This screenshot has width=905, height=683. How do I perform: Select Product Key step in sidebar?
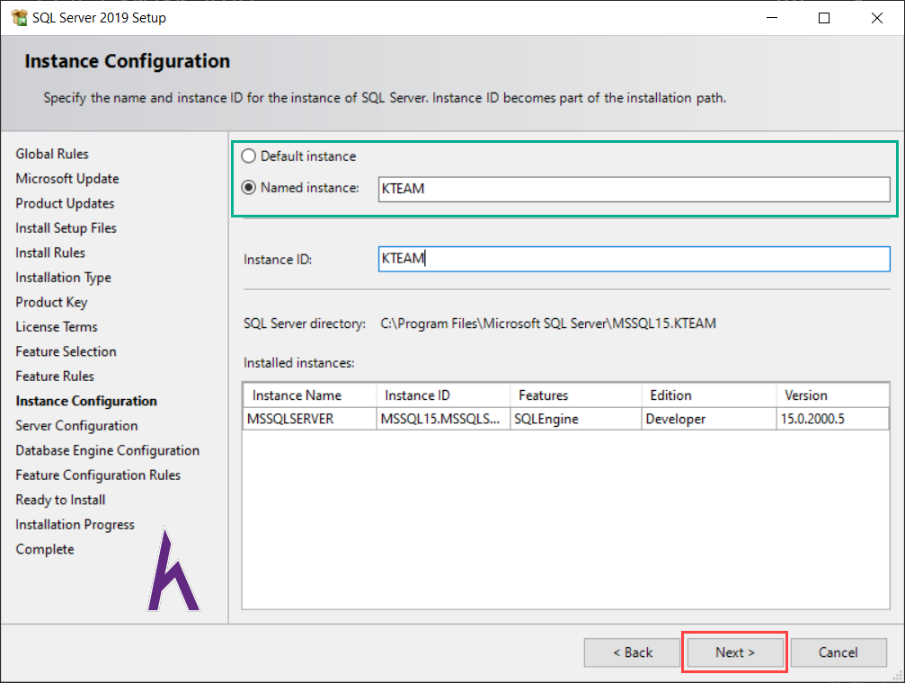(51, 303)
